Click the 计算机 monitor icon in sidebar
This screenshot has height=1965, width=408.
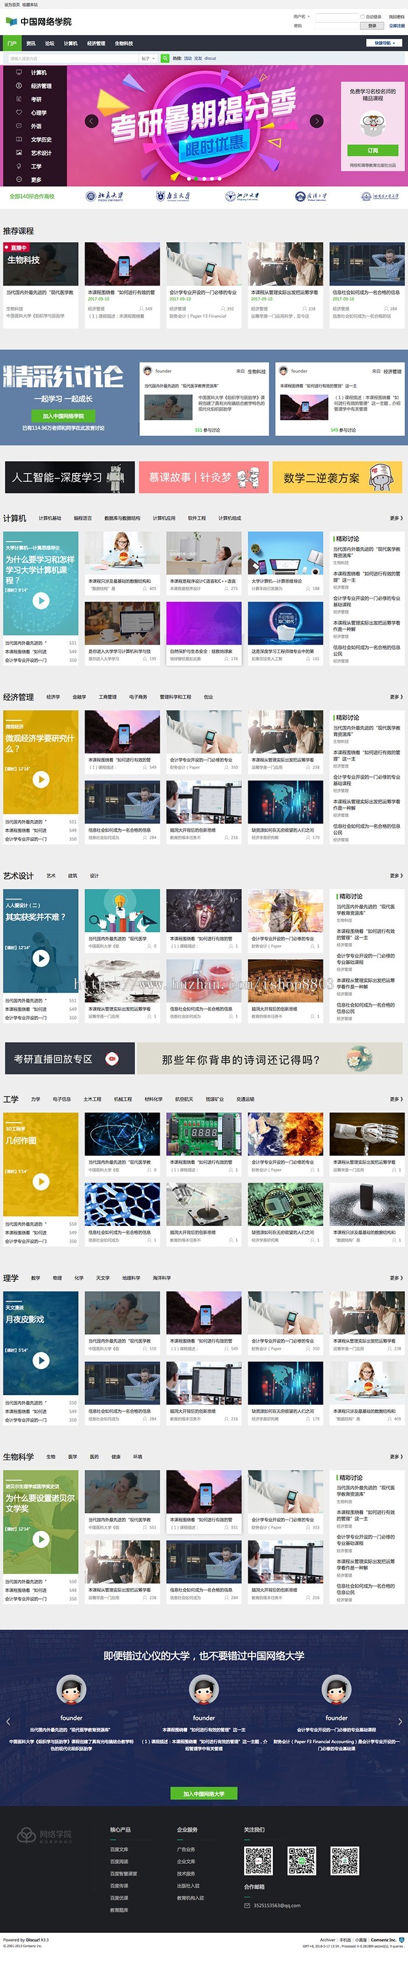[x=19, y=72]
